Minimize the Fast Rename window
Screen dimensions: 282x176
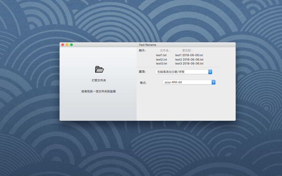point(67,45)
